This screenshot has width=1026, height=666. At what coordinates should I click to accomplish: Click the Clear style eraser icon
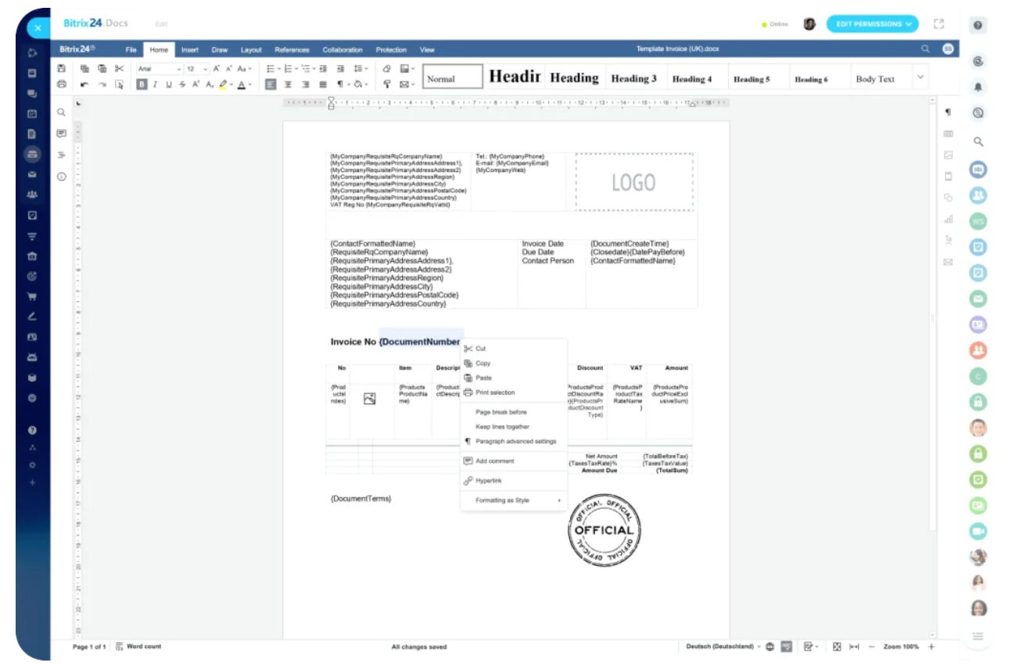(x=386, y=69)
